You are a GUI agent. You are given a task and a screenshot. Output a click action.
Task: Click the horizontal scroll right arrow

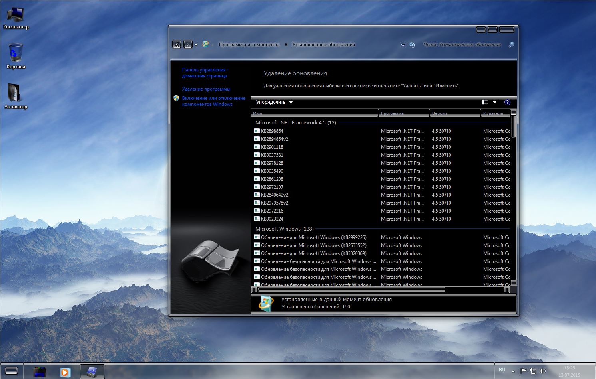[x=506, y=290]
